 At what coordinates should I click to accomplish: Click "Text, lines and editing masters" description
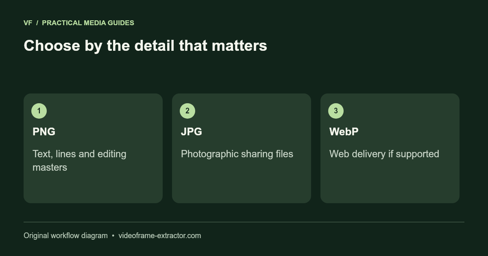[79, 161]
